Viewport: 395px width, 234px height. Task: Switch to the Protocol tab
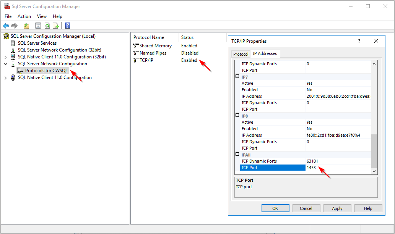241,54
